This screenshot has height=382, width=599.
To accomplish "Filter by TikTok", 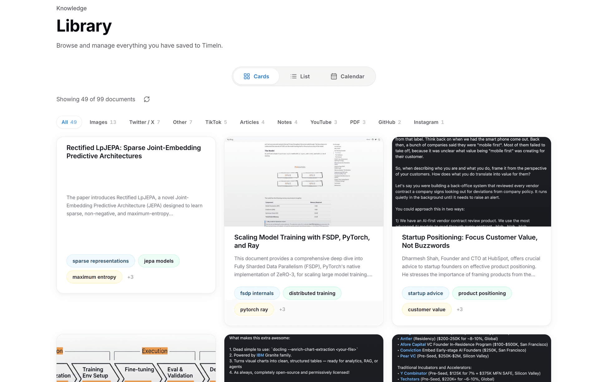I will (216, 122).
